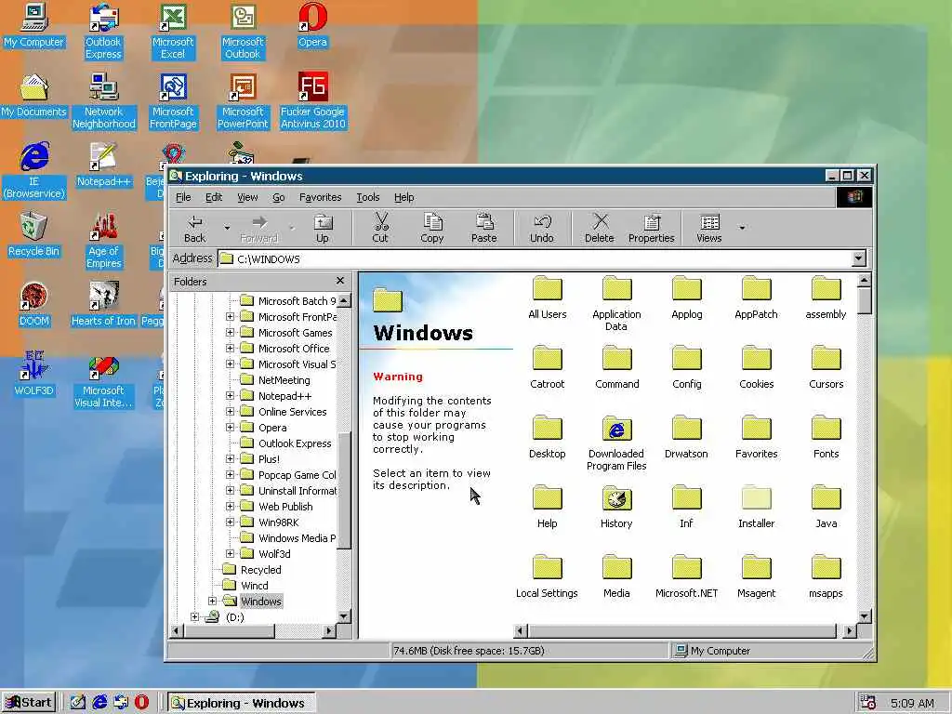
Task: Close the Folders pane
Action: click(340, 281)
